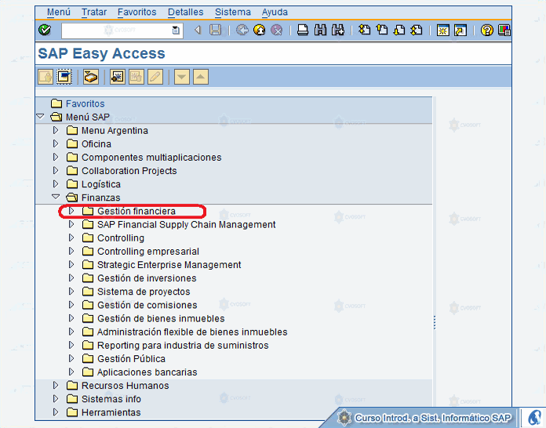
Task: Open the Tratar menu
Action: click(94, 13)
